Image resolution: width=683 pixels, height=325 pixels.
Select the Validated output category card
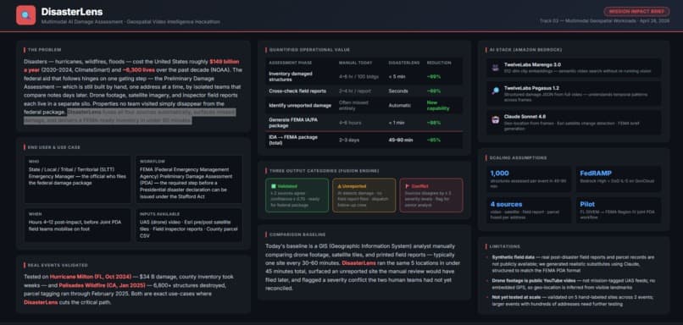[x=297, y=196]
